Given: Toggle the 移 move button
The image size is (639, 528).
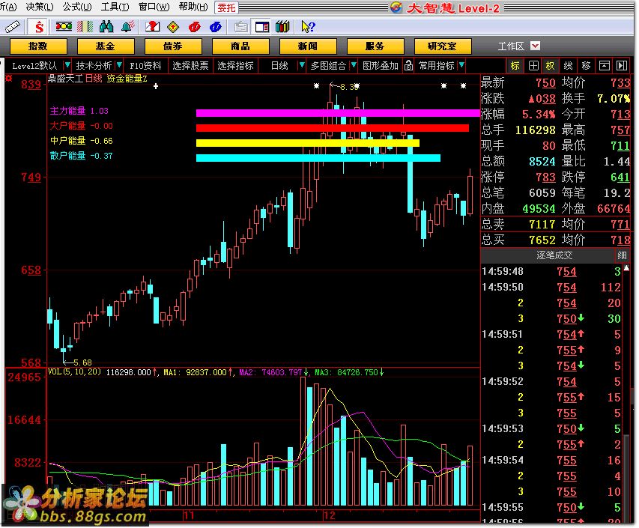Looking at the screenshot, I should pyautogui.click(x=586, y=66).
